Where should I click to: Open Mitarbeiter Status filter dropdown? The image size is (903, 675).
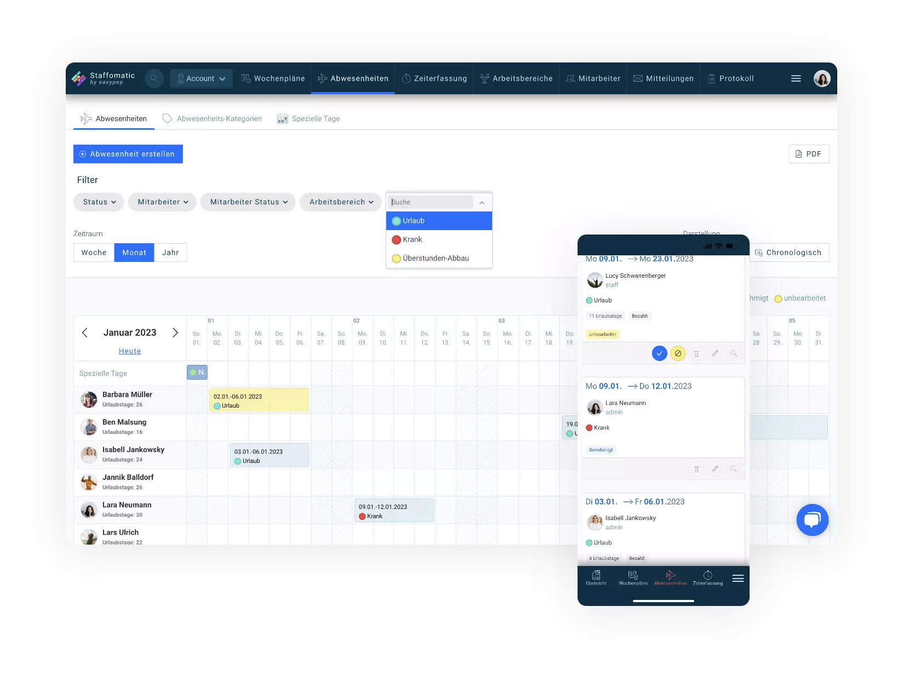coord(248,202)
